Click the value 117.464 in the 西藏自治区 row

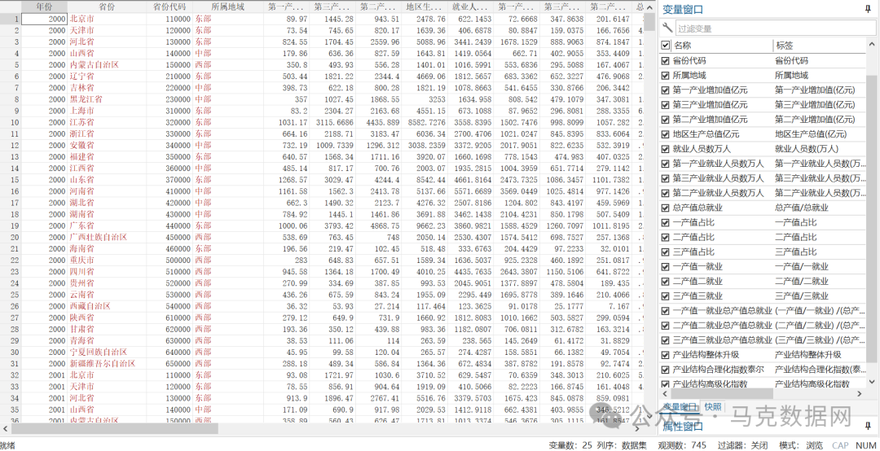pyautogui.click(x=424, y=306)
